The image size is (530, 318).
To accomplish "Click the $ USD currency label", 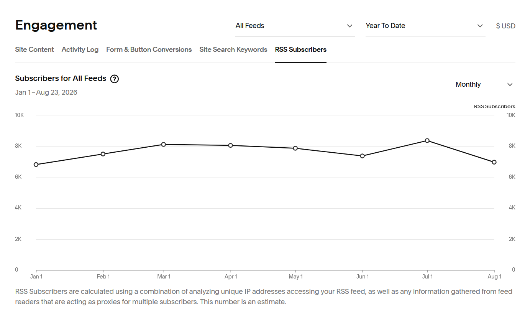I will pyautogui.click(x=505, y=26).
